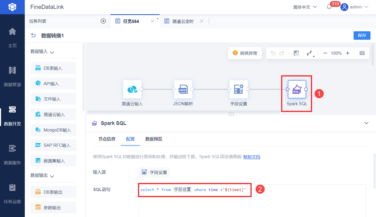Select the JSON解析 node on canvas
This screenshot has width=376, height=217.
tap(183, 89)
